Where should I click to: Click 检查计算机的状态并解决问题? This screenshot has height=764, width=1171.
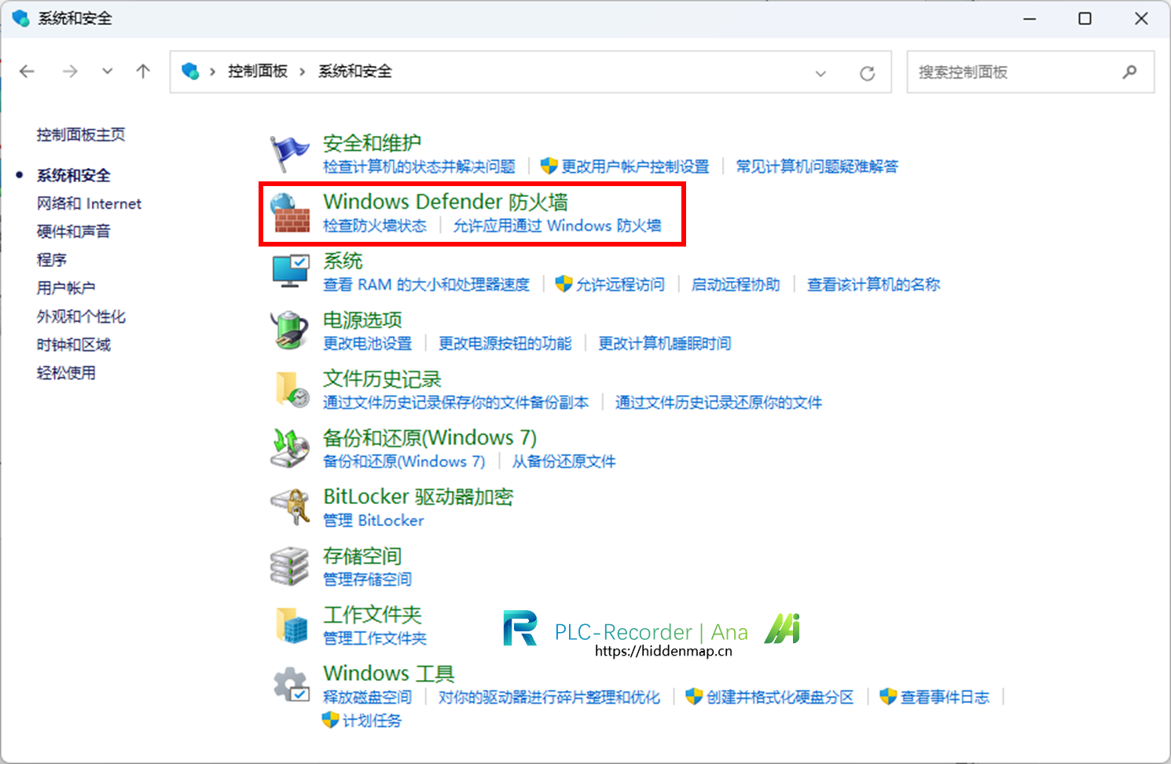419,166
